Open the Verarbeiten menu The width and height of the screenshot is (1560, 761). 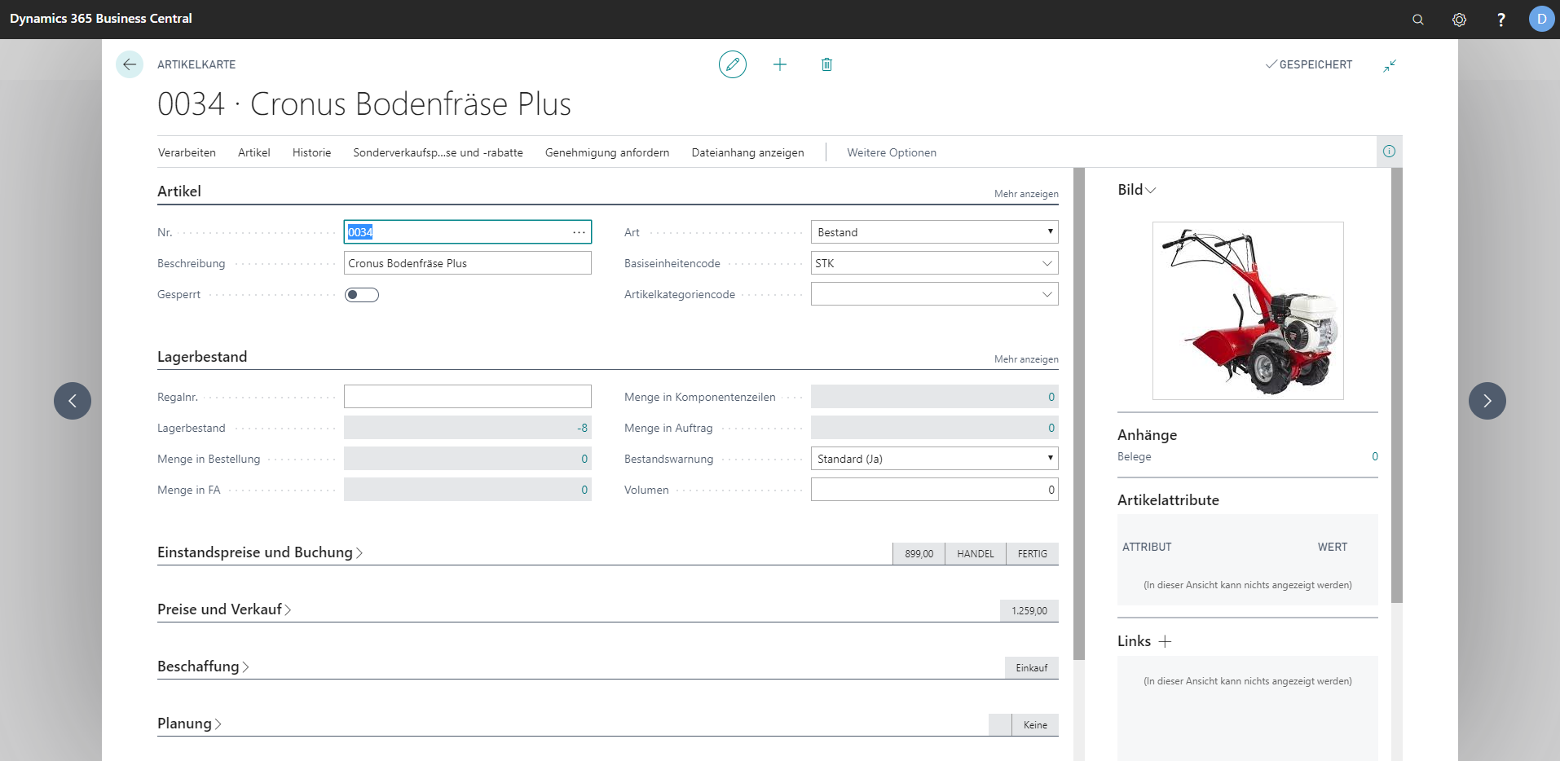tap(187, 152)
